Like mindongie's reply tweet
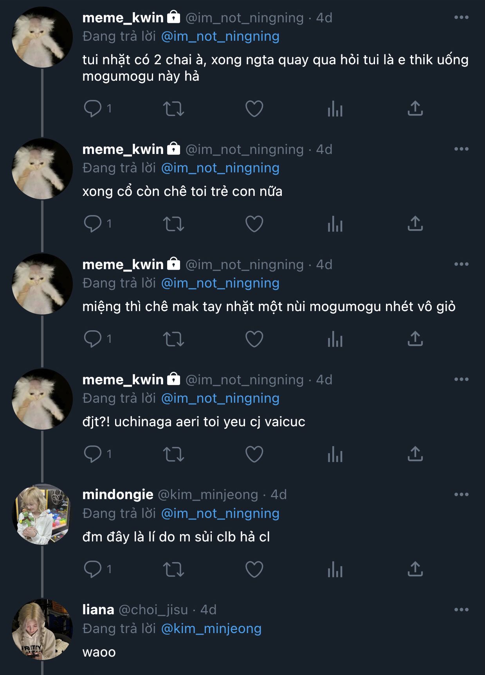Viewport: 485px width, 675px height. [254, 569]
